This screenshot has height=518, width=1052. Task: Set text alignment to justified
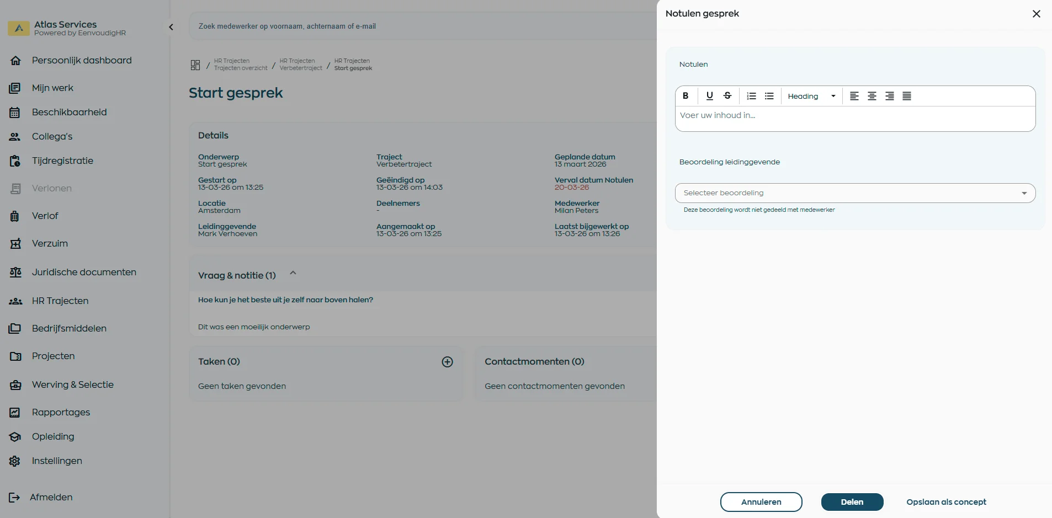907,95
